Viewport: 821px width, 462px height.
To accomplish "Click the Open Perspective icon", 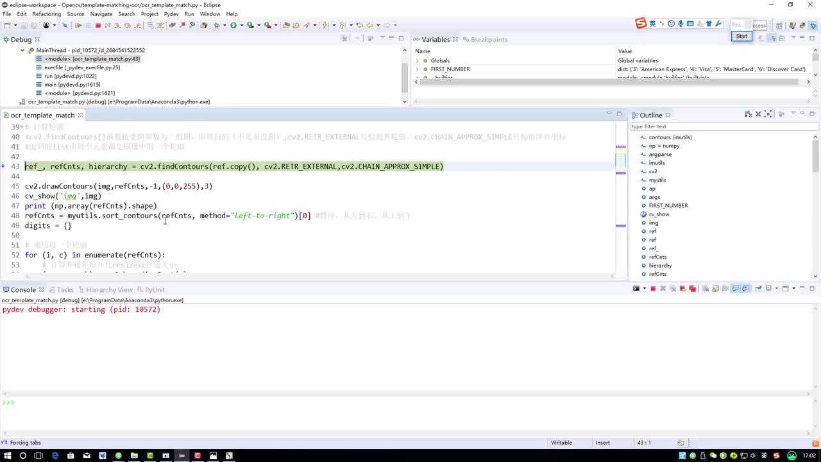I will [779, 26].
